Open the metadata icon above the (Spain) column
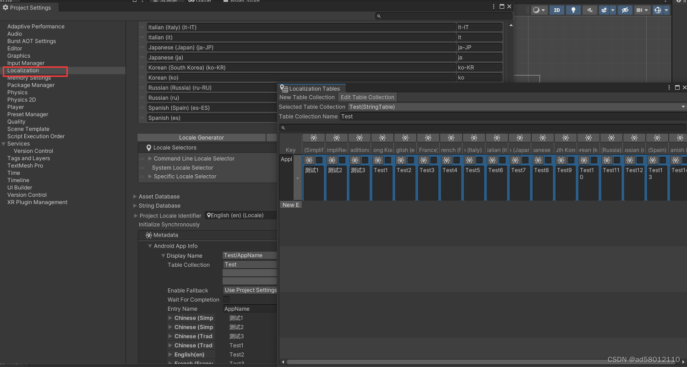 (x=657, y=138)
